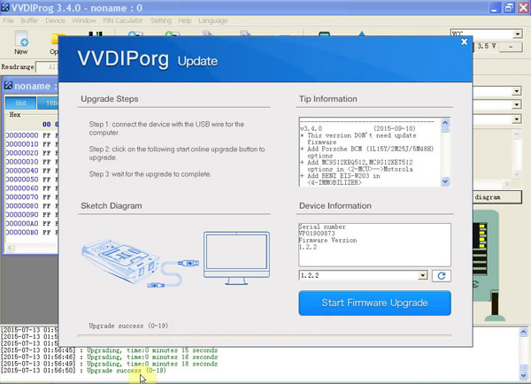Click the minus button next to 3.5 V
Image resolution: width=531 pixels, height=384 pixels.
(511, 46)
